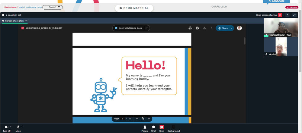Open the Chat panel
The image size is (302, 133).
(x=153, y=128)
